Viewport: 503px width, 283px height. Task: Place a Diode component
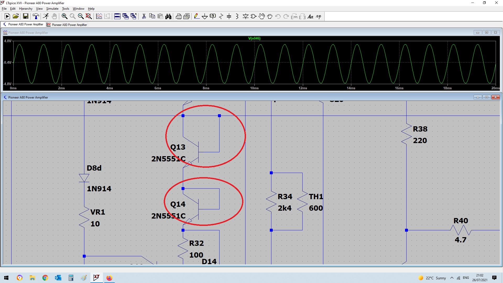[x=245, y=17]
